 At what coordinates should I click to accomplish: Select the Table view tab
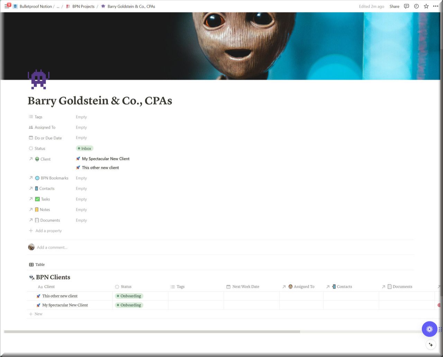coord(37,264)
